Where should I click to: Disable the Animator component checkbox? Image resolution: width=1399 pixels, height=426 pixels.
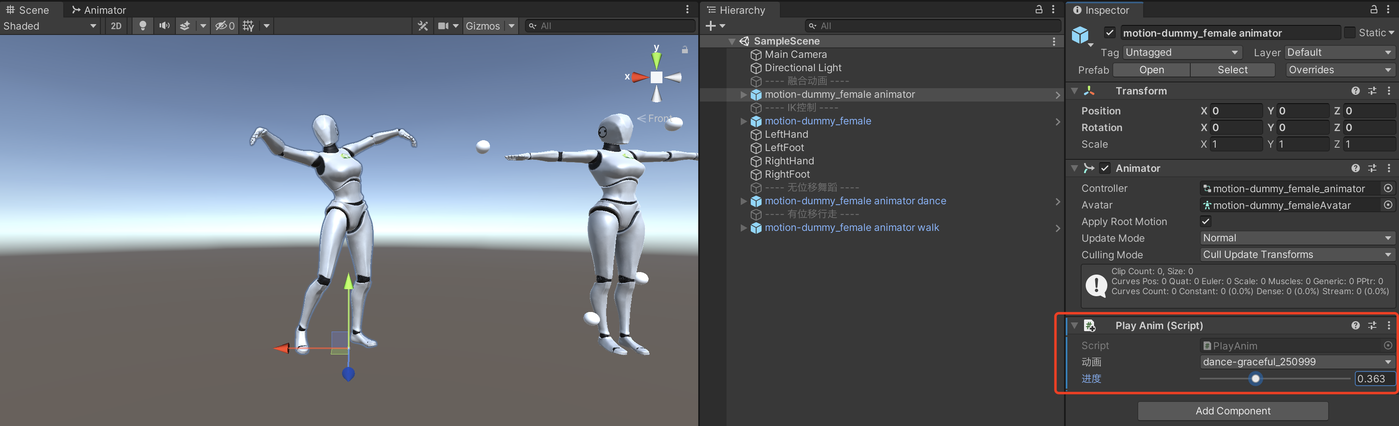(1105, 168)
